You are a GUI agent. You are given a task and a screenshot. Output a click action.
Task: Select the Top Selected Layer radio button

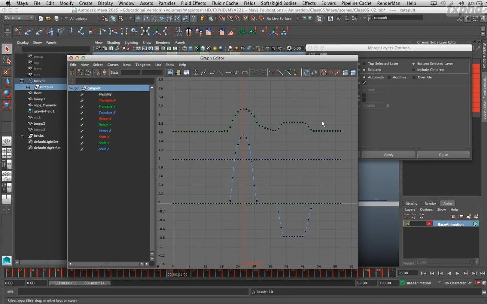tap(364, 64)
